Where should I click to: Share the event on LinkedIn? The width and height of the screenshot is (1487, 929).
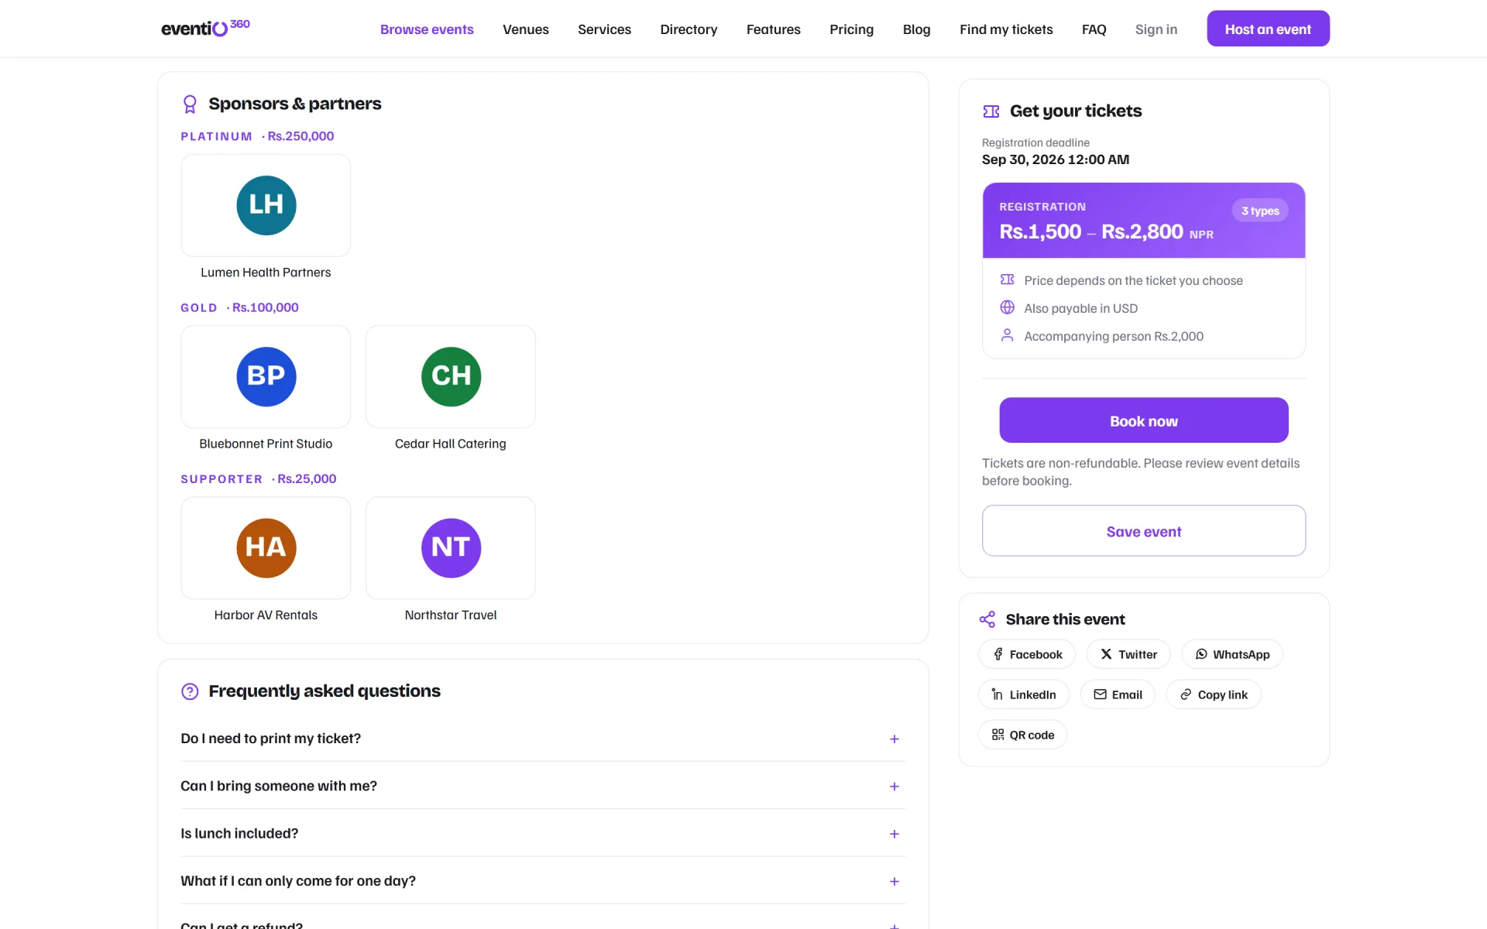(1023, 694)
